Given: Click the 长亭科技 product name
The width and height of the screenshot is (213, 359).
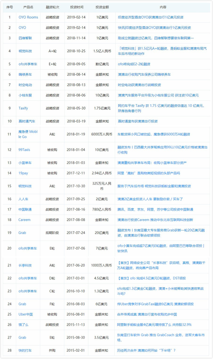Looking at the screenshot, I should click(x=25, y=266).
